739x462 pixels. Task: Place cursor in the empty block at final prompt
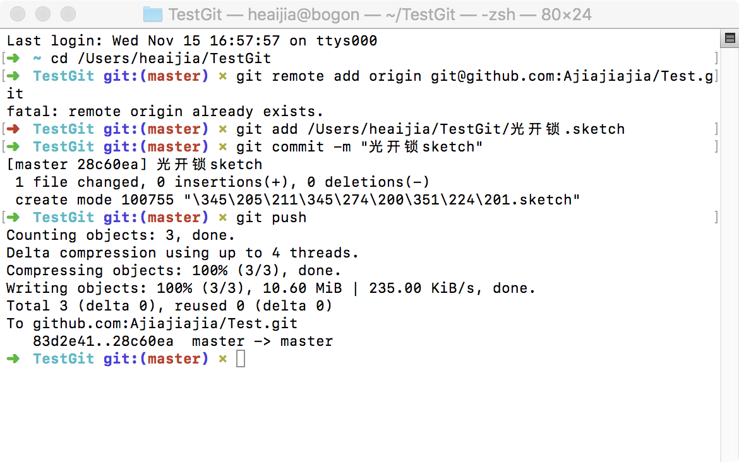click(241, 359)
